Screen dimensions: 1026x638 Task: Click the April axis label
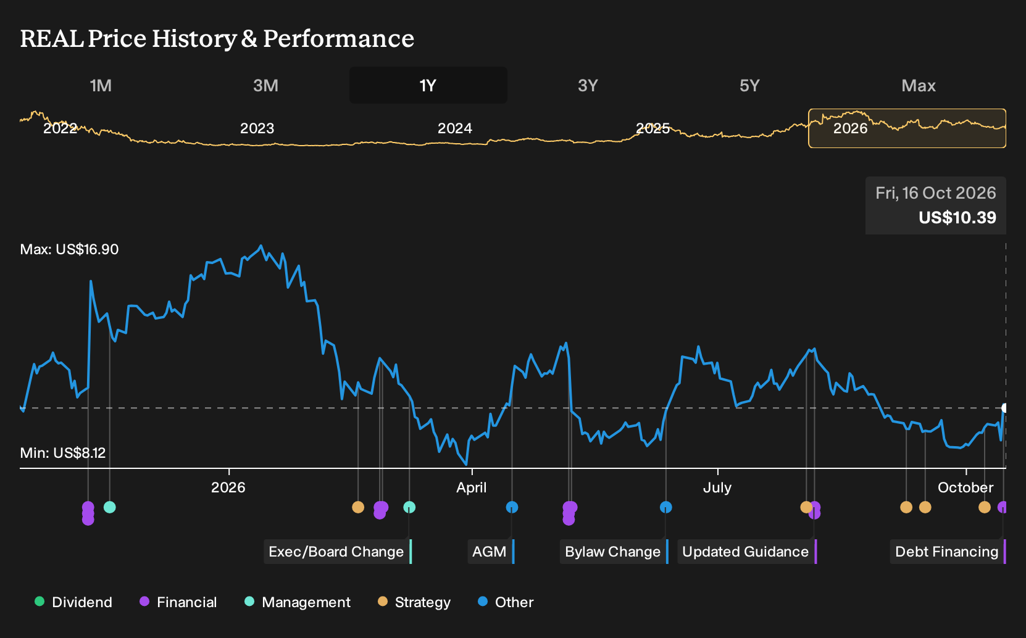[472, 487]
